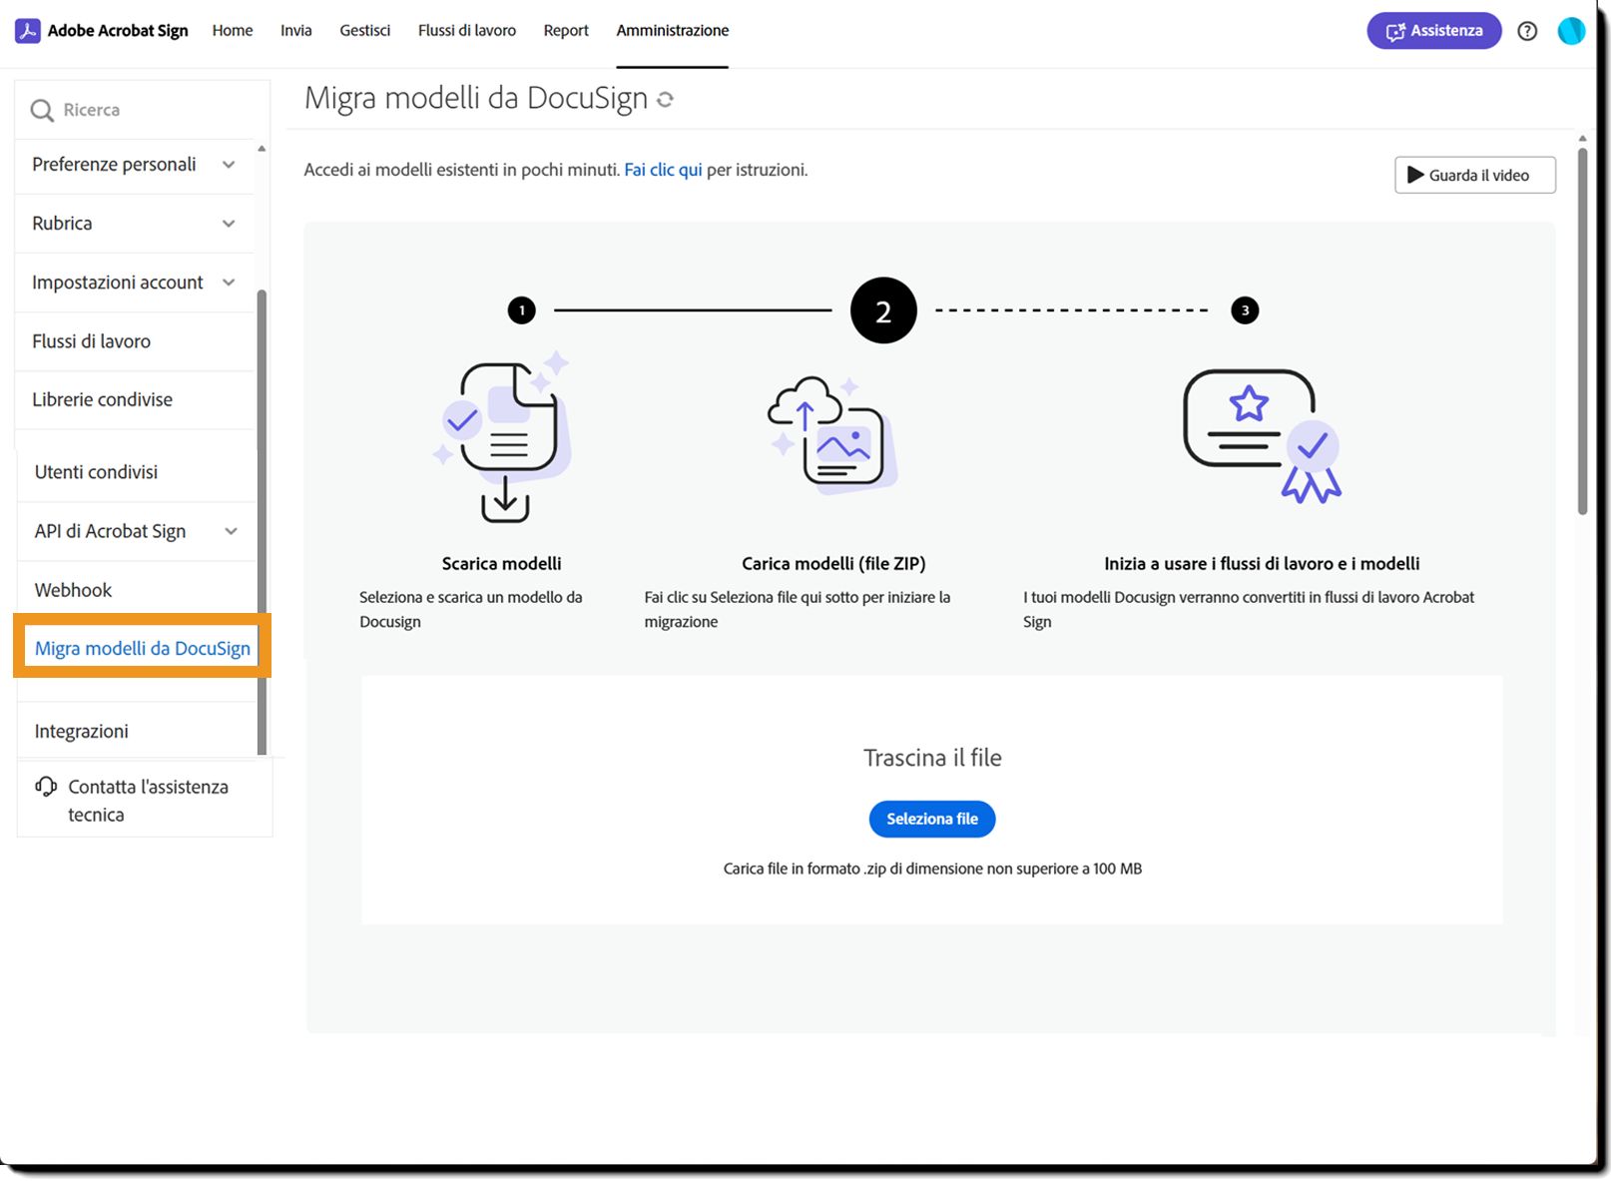The height and width of the screenshot is (1181, 1611).
Task: Expand the Impostazioni account section
Action: coord(229,283)
